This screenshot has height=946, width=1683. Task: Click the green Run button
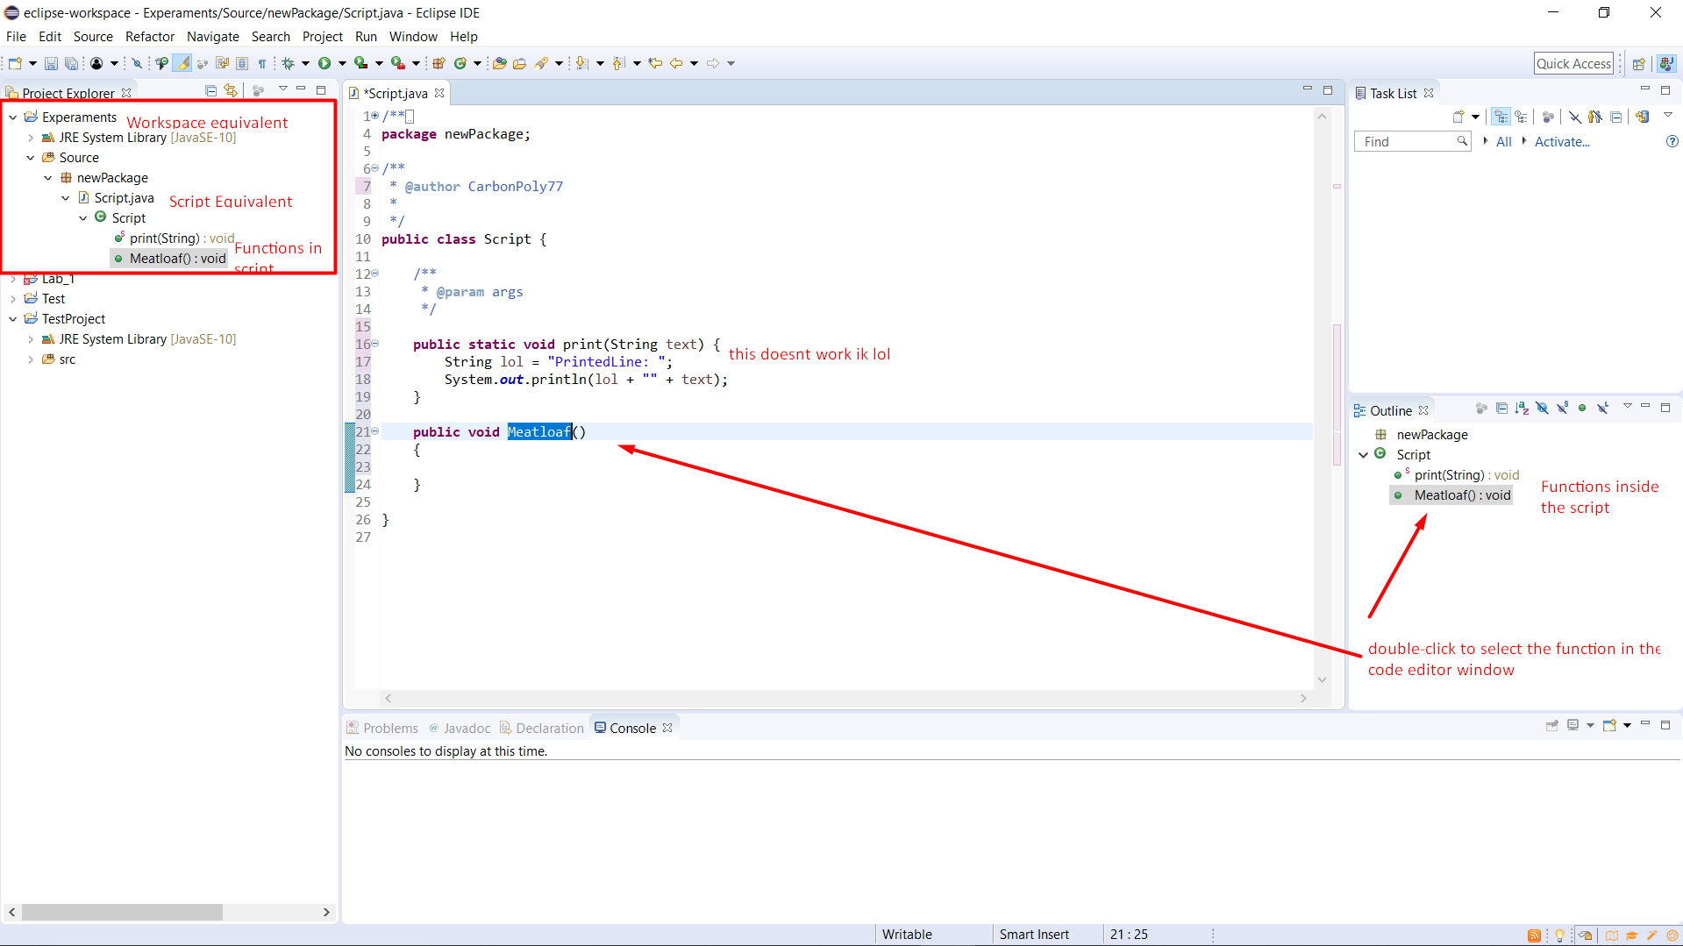[x=324, y=63]
